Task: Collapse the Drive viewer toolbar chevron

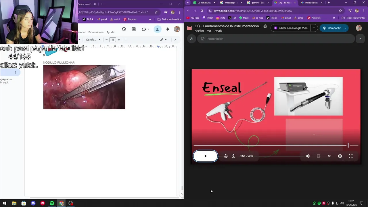Action: tap(360, 39)
